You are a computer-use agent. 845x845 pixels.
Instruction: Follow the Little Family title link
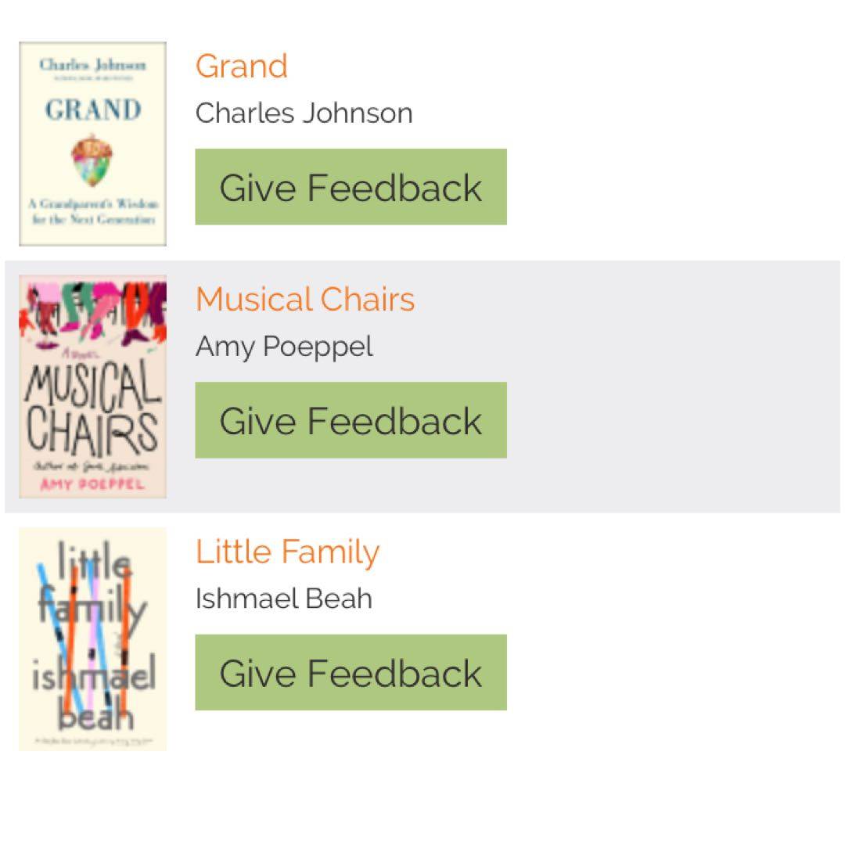[287, 552]
